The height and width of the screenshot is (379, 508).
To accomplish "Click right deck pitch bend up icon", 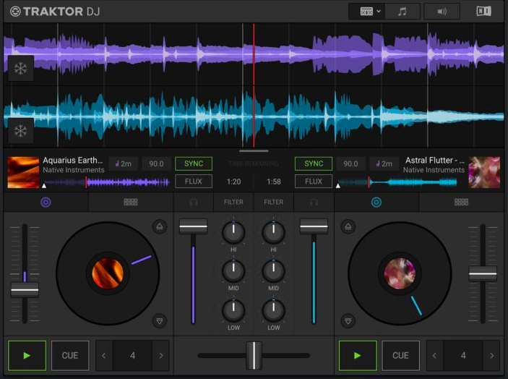I will point(348,226).
